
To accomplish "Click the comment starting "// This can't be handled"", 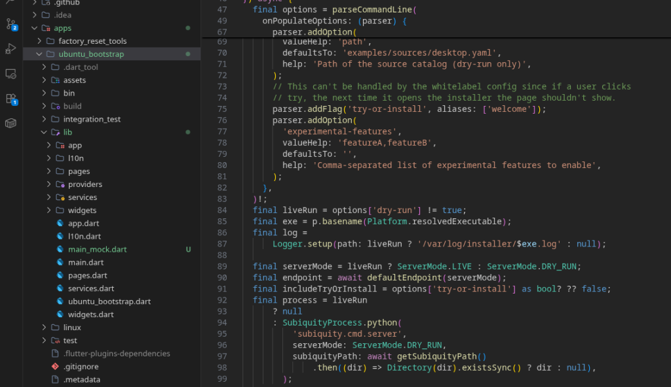I will click(451, 87).
